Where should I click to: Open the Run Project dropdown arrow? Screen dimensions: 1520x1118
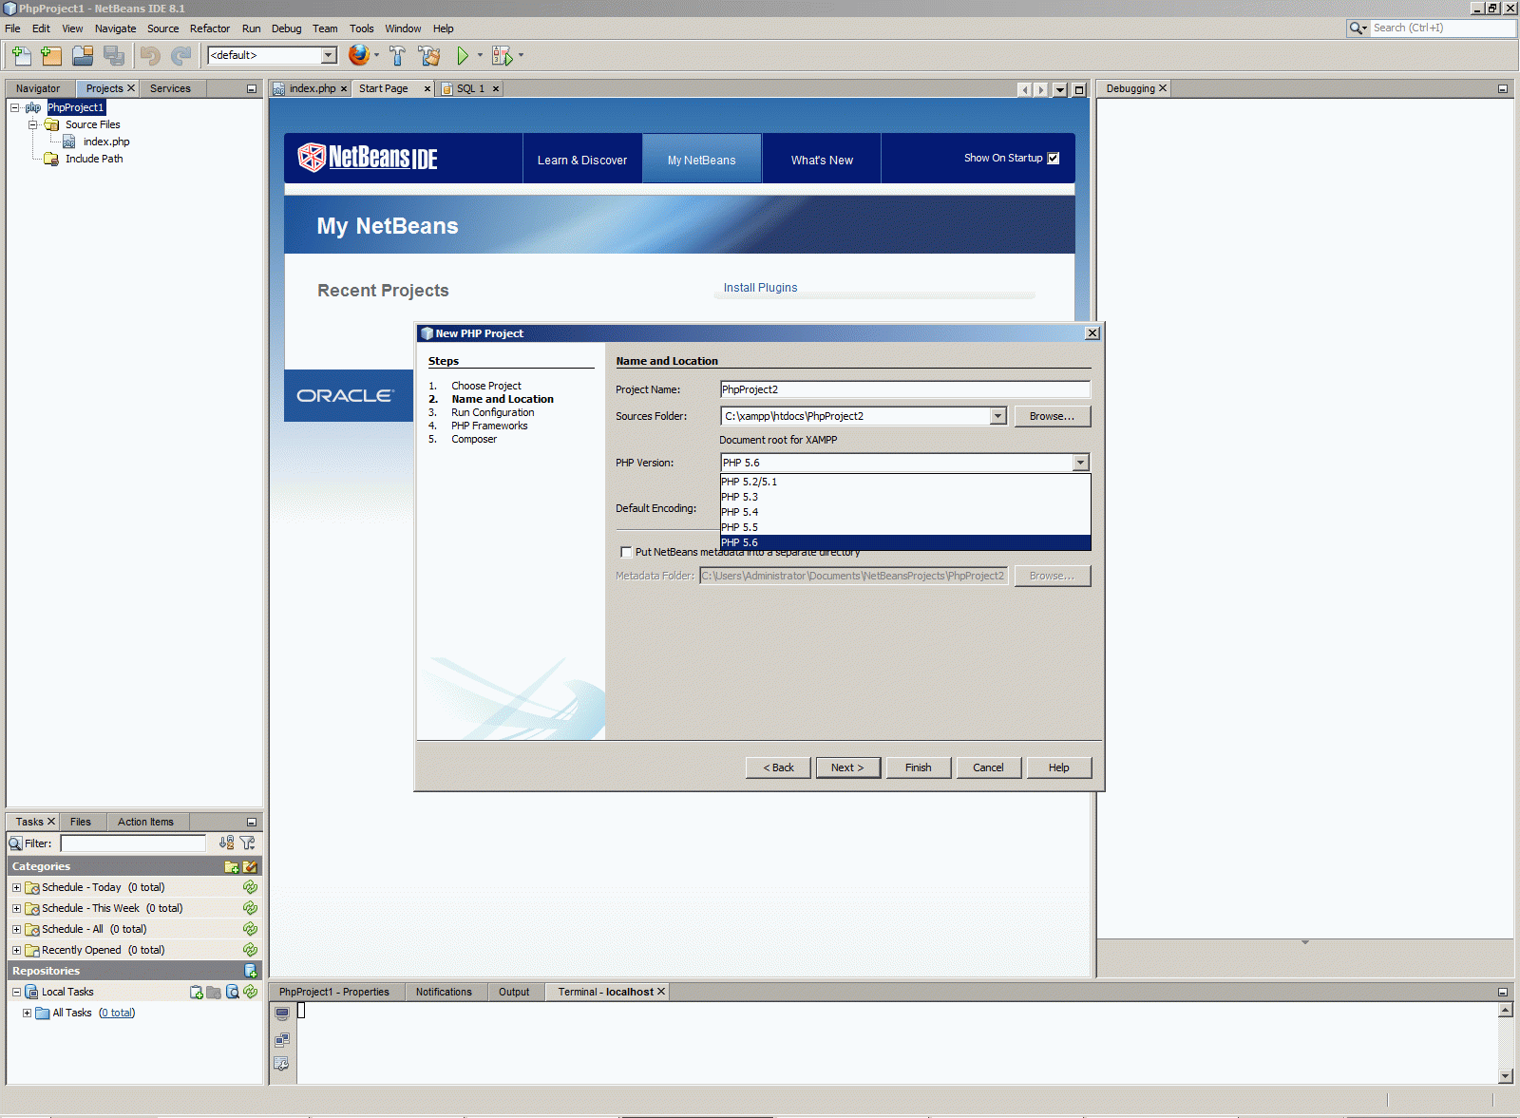[x=480, y=55]
